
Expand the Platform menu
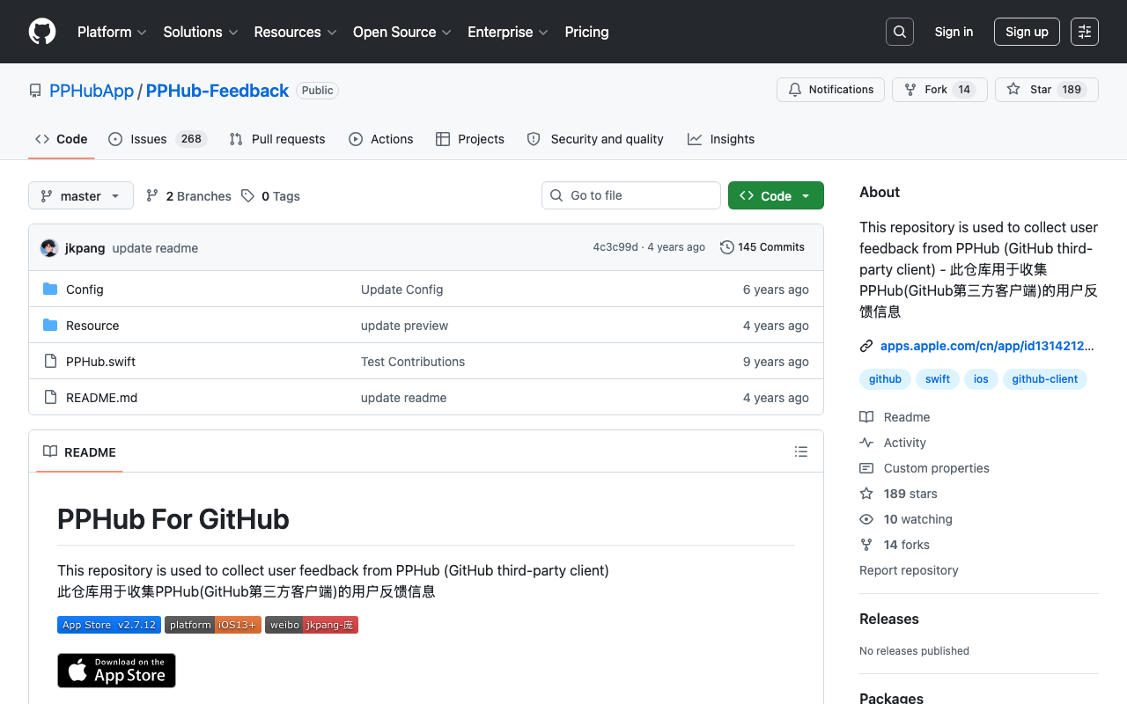pyautogui.click(x=112, y=32)
